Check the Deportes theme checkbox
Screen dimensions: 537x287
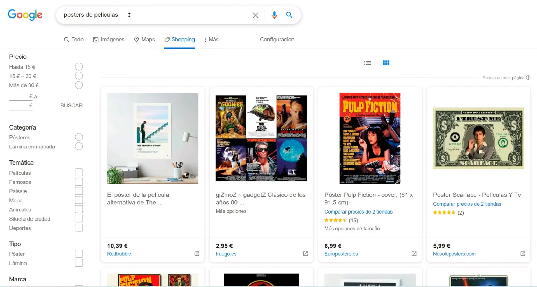tap(79, 228)
